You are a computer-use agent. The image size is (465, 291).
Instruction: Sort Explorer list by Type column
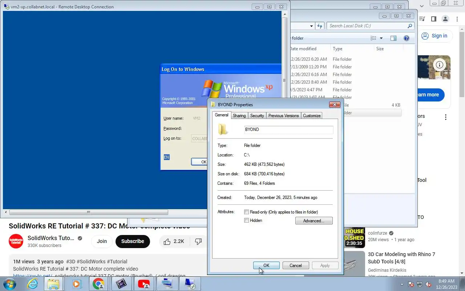point(352,49)
